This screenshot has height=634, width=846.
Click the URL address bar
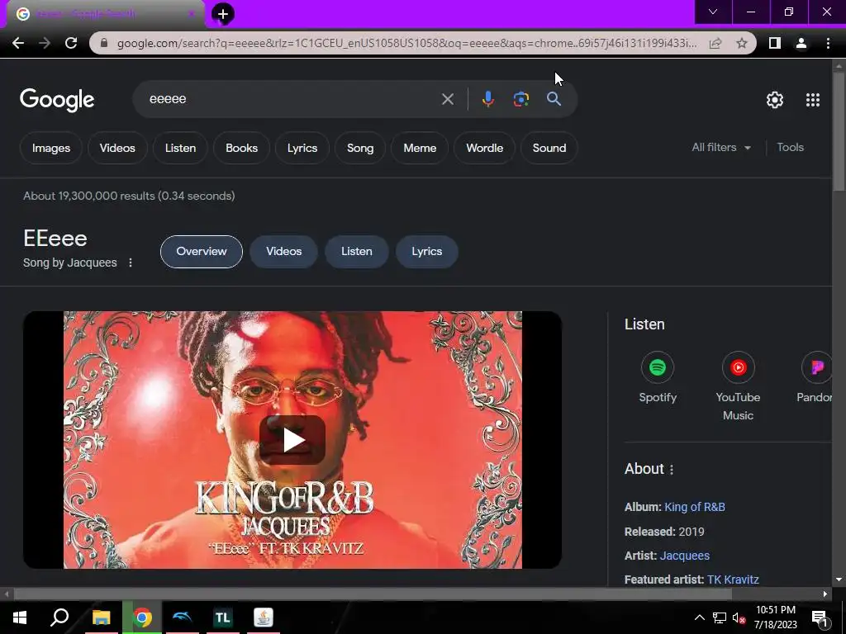point(407,43)
